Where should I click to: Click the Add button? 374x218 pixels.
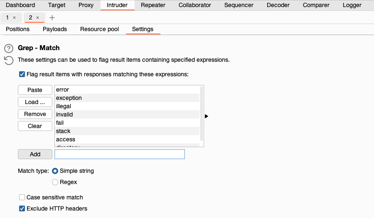pyautogui.click(x=35, y=154)
